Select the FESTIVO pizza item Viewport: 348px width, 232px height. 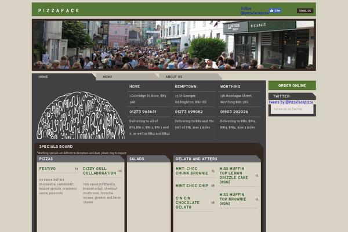click(48, 169)
